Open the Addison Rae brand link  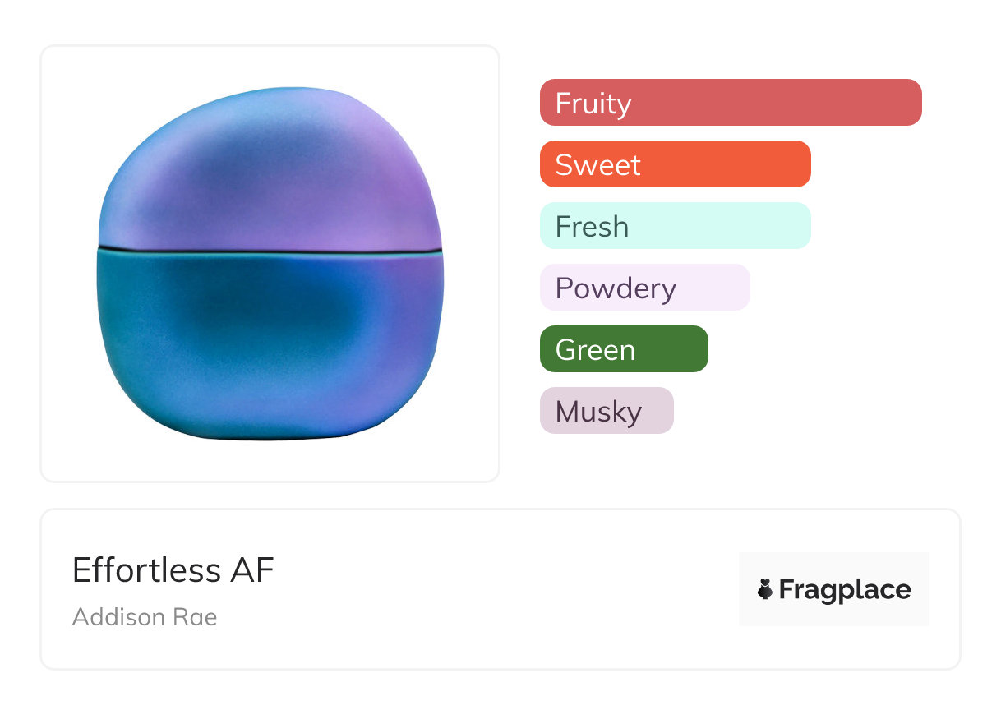(145, 617)
